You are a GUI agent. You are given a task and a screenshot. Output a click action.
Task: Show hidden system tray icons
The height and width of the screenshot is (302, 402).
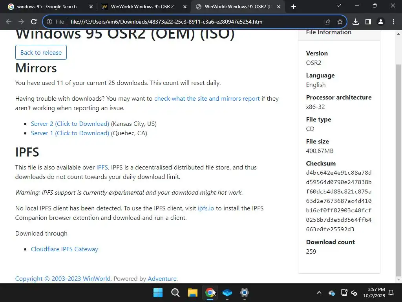click(319, 293)
